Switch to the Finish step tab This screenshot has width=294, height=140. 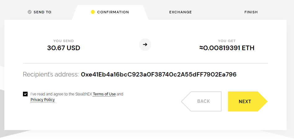click(x=251, y=12)
